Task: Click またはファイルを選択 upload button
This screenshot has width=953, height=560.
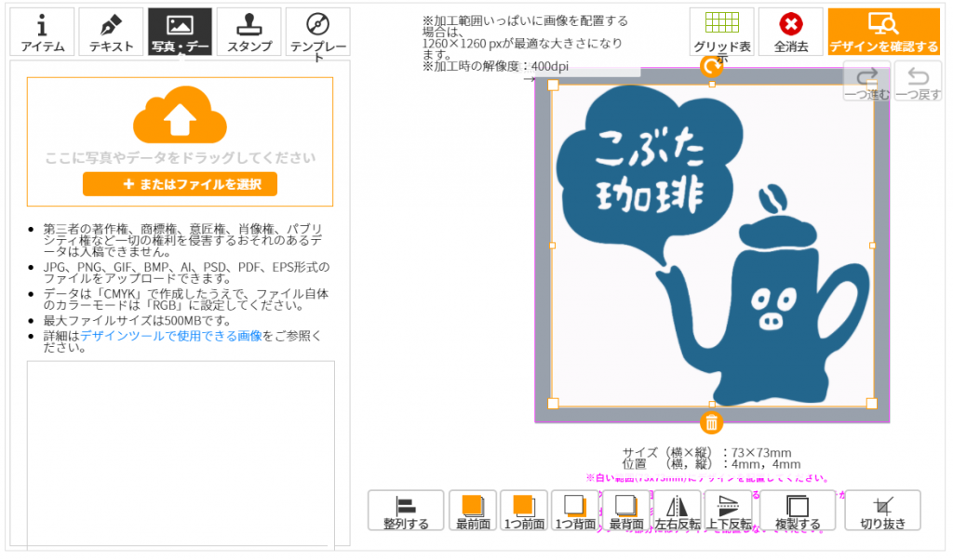Action: [x=180, y=184]
